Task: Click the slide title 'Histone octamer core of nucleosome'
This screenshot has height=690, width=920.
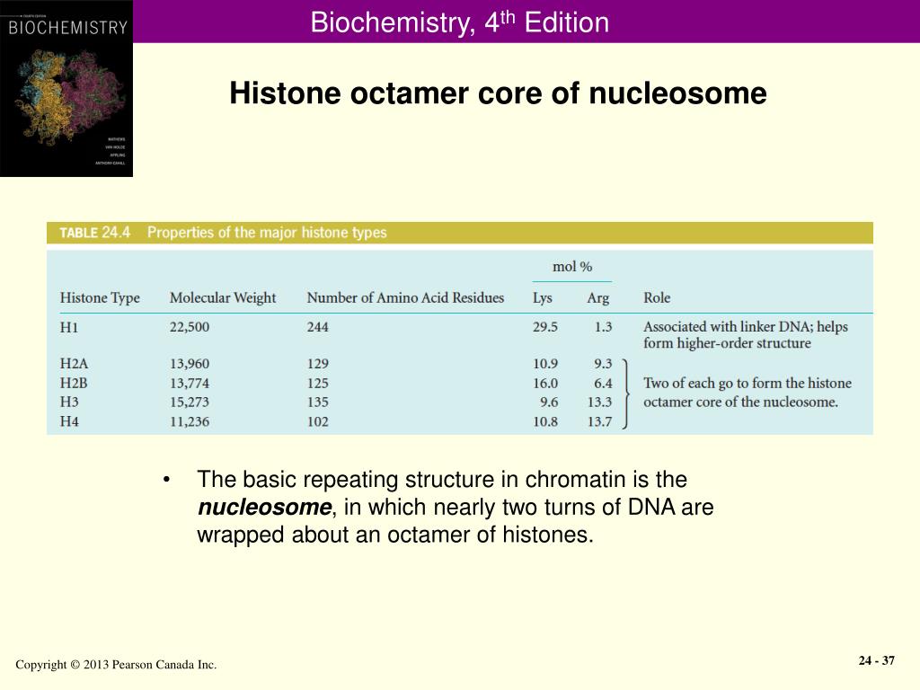Action: click(x=498, y=93)
